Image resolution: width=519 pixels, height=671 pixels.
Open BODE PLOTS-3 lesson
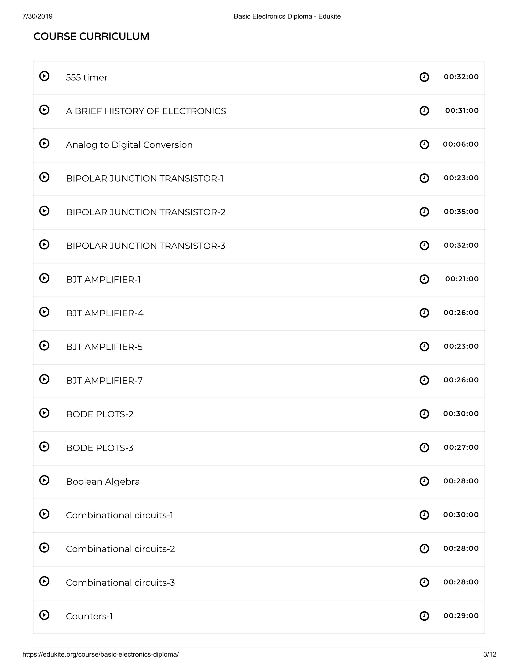pyautogui.click(x=100, y=448)
